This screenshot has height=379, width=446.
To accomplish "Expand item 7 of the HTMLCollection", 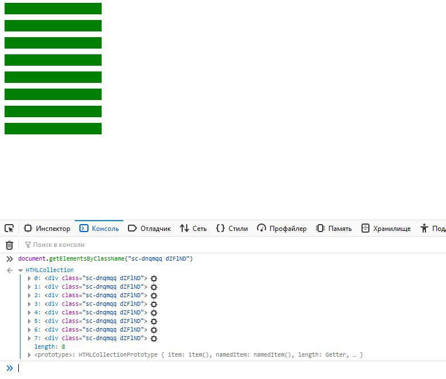I will coord(29,338).
